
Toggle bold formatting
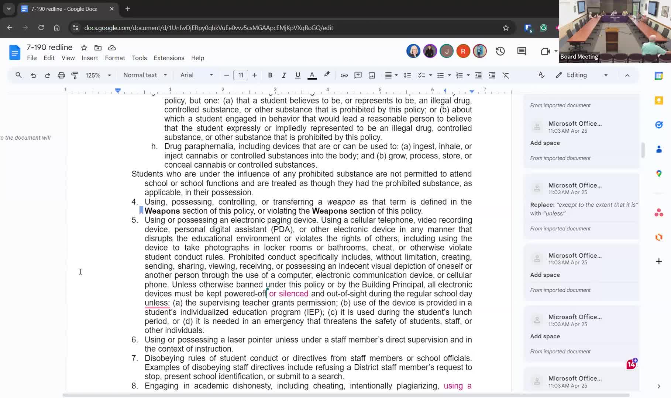click(270, 75)
